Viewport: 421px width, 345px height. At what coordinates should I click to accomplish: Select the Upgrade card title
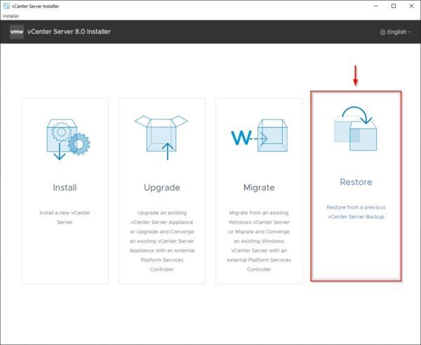[x=161, y=188]
